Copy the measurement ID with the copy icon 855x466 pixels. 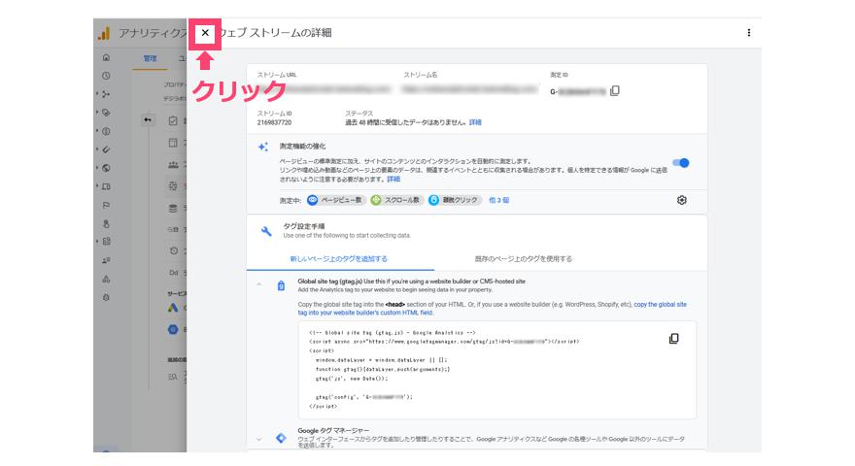(615, 90)
